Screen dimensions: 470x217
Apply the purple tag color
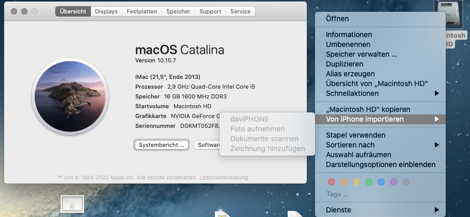(x=394, y=182)
